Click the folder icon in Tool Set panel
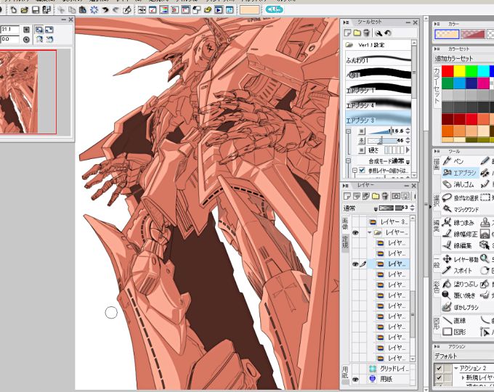This screenshot has height=392, width=494. point(357,33)
